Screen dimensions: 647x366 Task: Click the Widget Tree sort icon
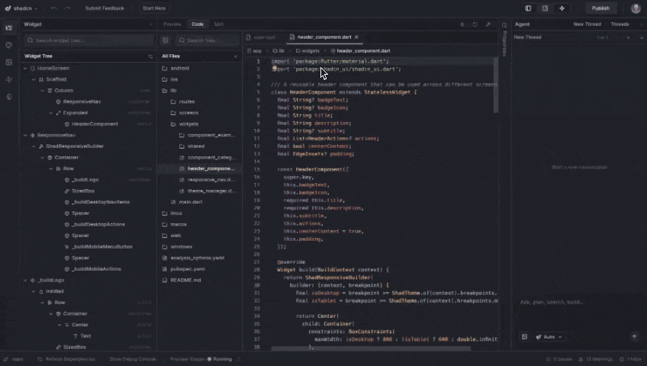pyautogui.click(x=150, y=56)
